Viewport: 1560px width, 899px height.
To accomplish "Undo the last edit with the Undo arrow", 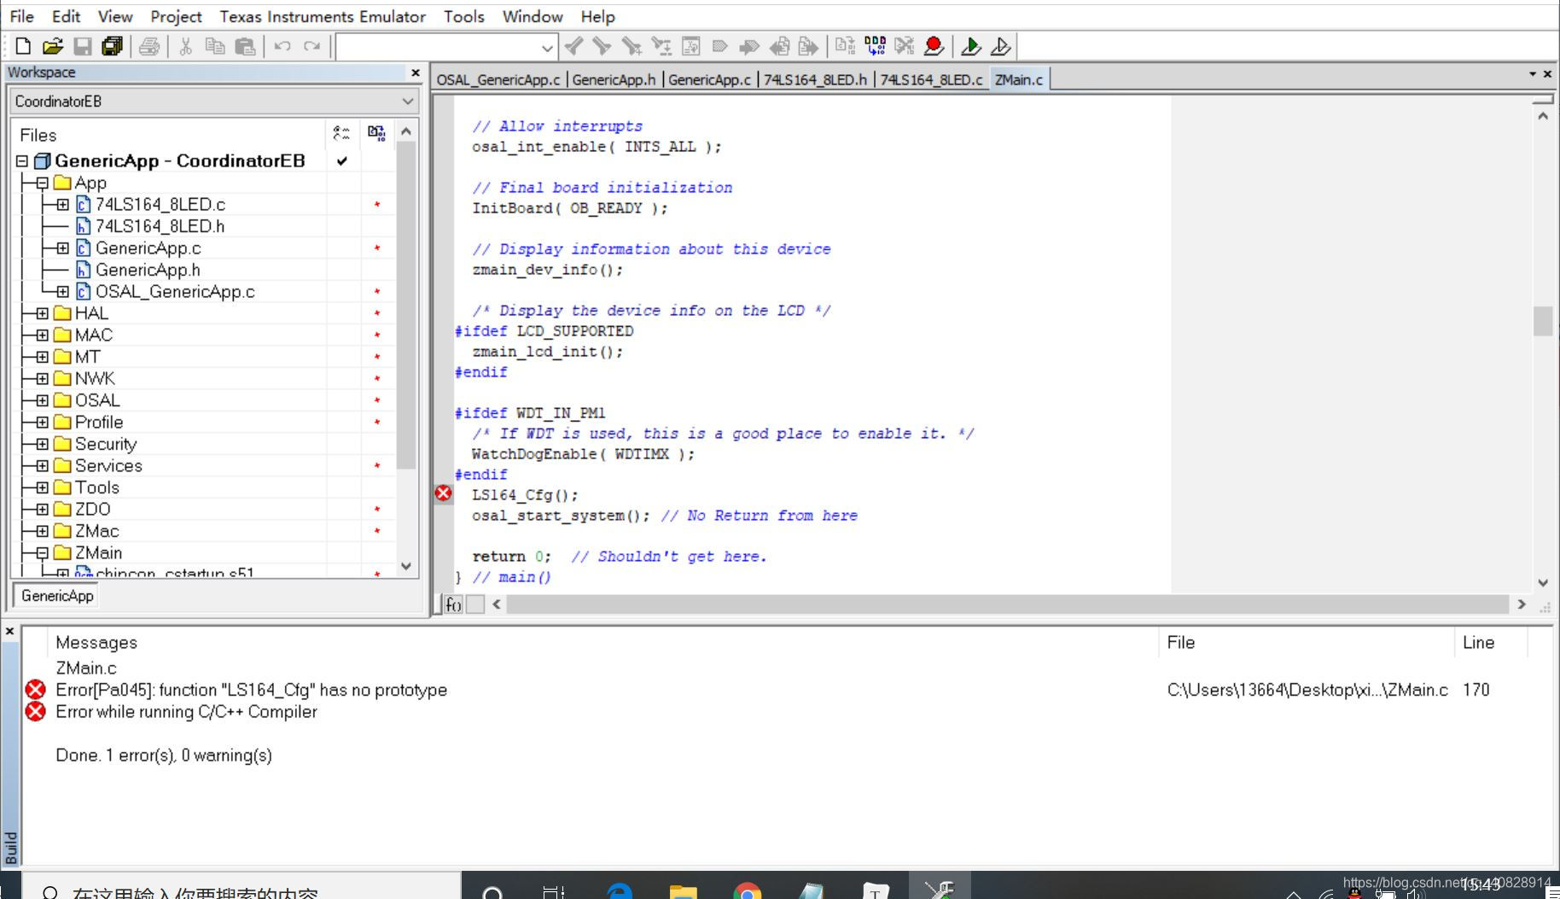I will pyautogui.click(x=282, y=46).
